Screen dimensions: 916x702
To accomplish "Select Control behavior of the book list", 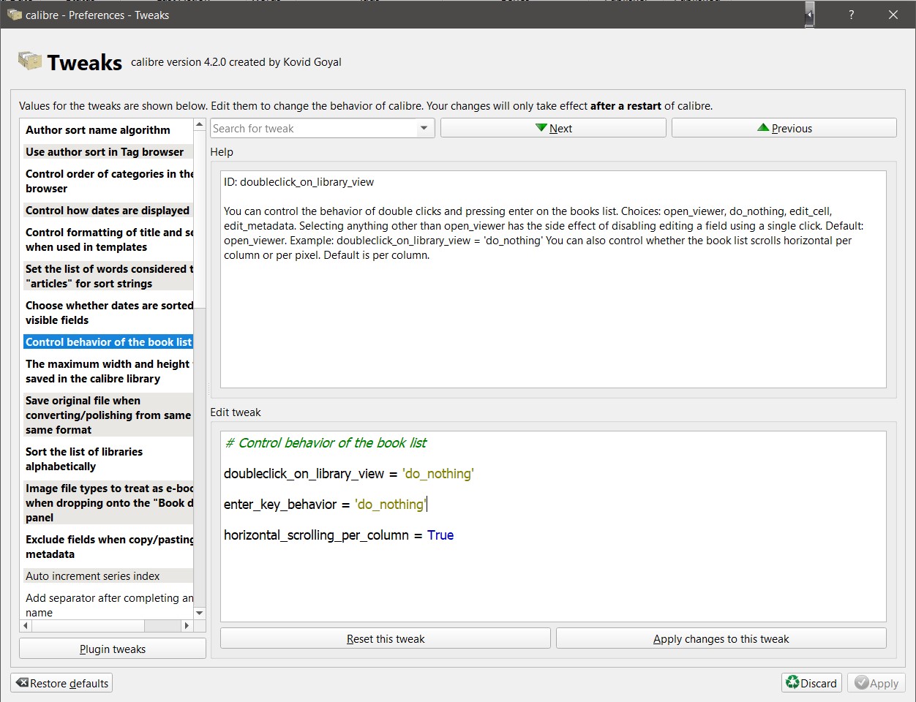I will click(x=108, y=342).
